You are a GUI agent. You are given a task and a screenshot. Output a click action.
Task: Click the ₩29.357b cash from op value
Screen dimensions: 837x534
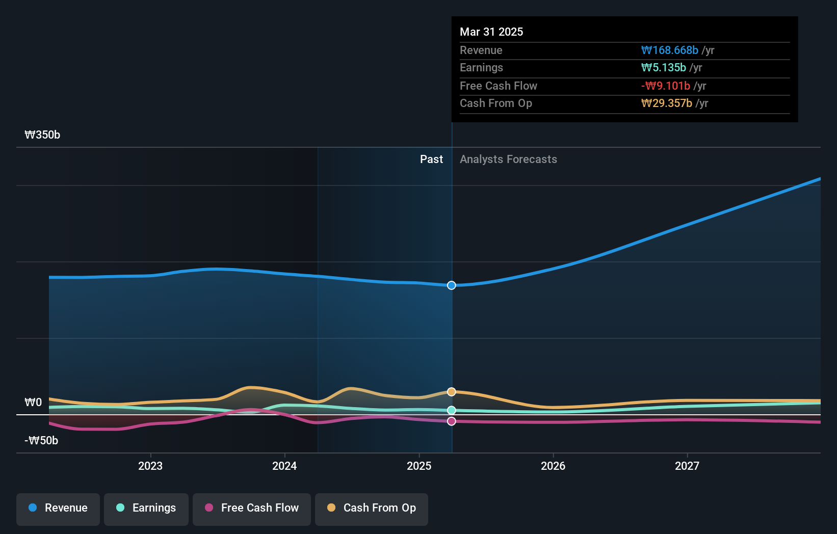[x=666, y=103]
